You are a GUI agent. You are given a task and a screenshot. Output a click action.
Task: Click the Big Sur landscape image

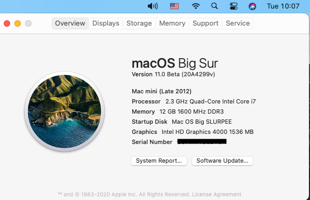(65, 111)
